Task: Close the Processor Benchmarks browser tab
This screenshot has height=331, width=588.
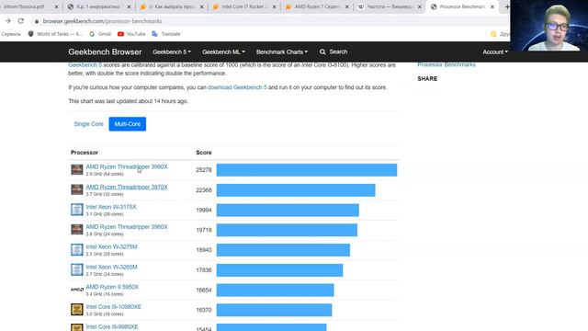Action: pos(492,6)
